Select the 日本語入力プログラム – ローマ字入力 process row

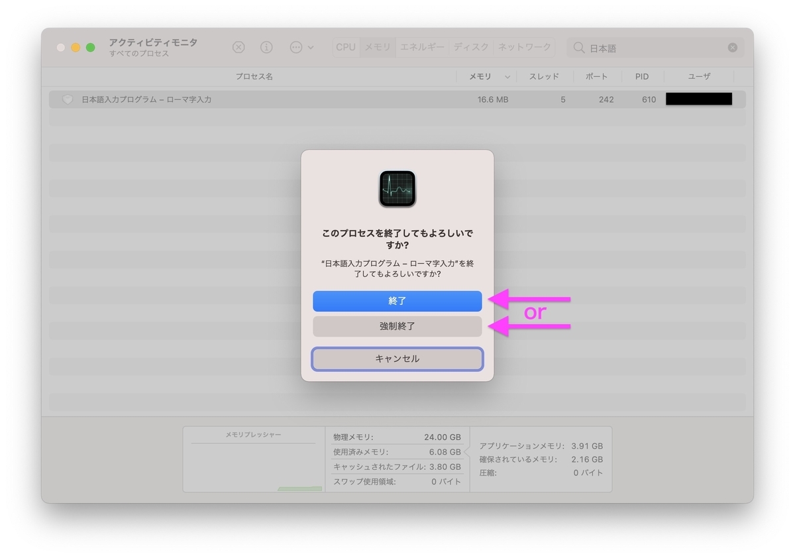(397, 99)
